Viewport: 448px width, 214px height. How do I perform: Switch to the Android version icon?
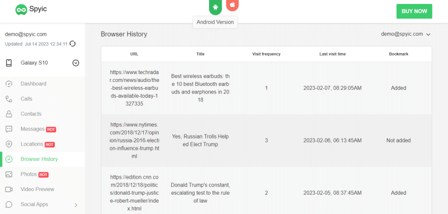tap(216, 7)
